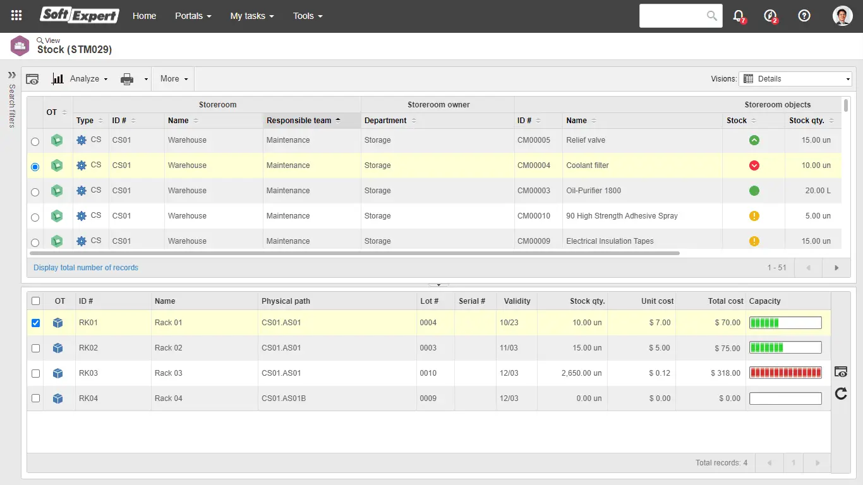863x485 pixels.
Task: Open the Visions Details dropdown
Action: tap(797, 79)
